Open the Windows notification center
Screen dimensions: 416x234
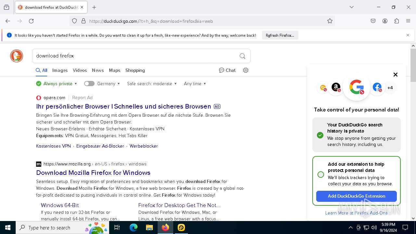tap(405, 227)
